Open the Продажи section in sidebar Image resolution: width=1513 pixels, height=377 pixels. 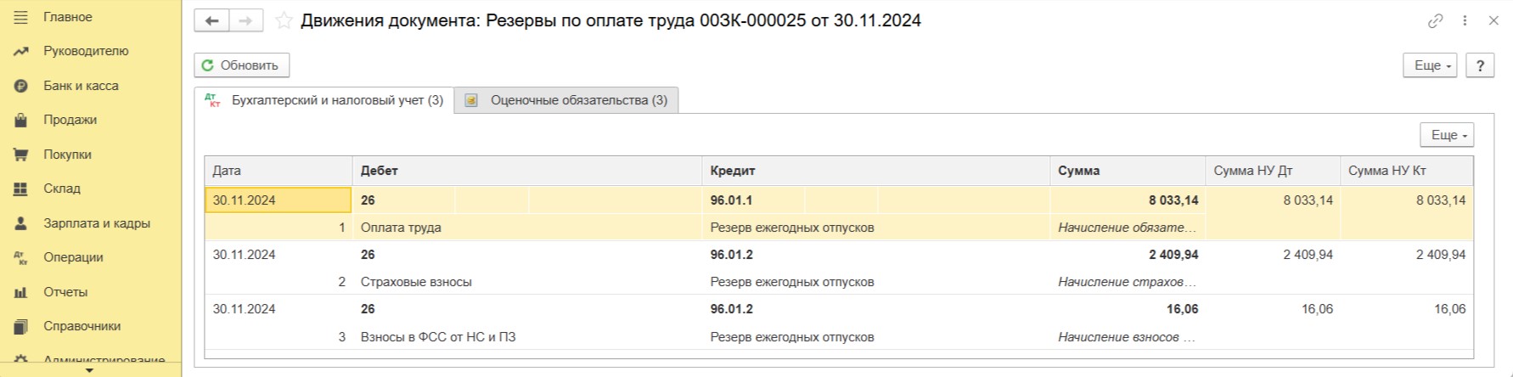70,120
